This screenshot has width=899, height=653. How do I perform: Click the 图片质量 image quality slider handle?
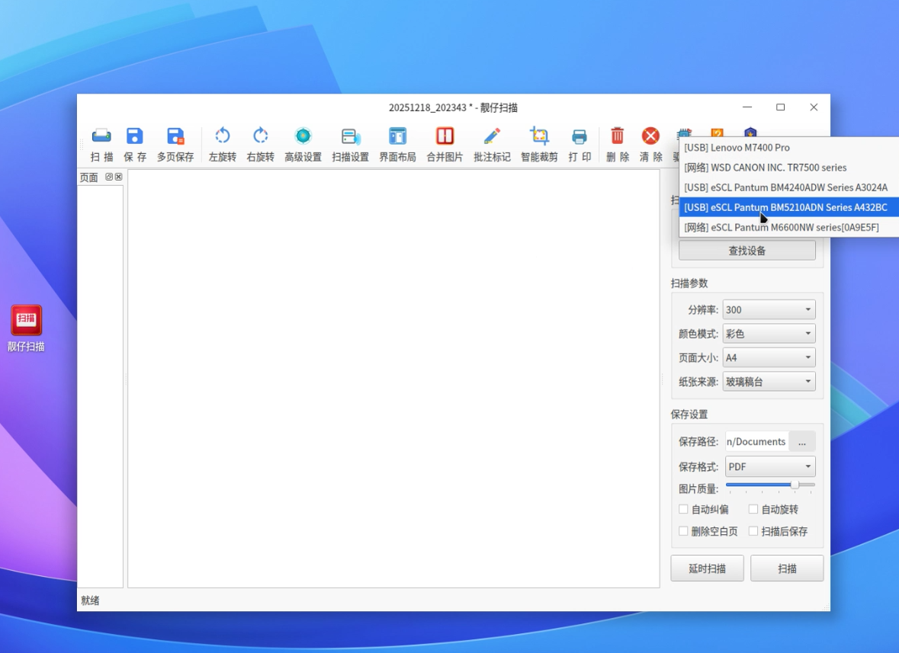coord(795,485)
